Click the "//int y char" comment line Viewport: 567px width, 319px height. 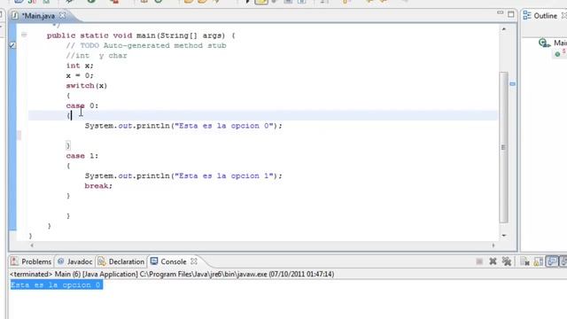coord(97,56)
